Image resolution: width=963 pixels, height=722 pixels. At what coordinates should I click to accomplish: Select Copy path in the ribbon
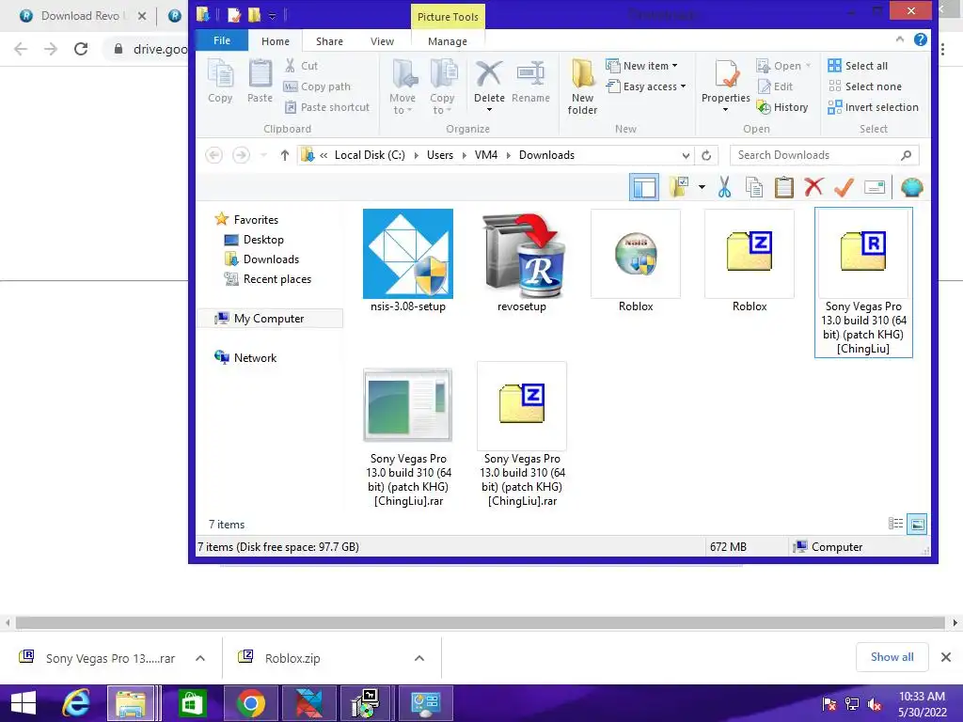(317, 86)
